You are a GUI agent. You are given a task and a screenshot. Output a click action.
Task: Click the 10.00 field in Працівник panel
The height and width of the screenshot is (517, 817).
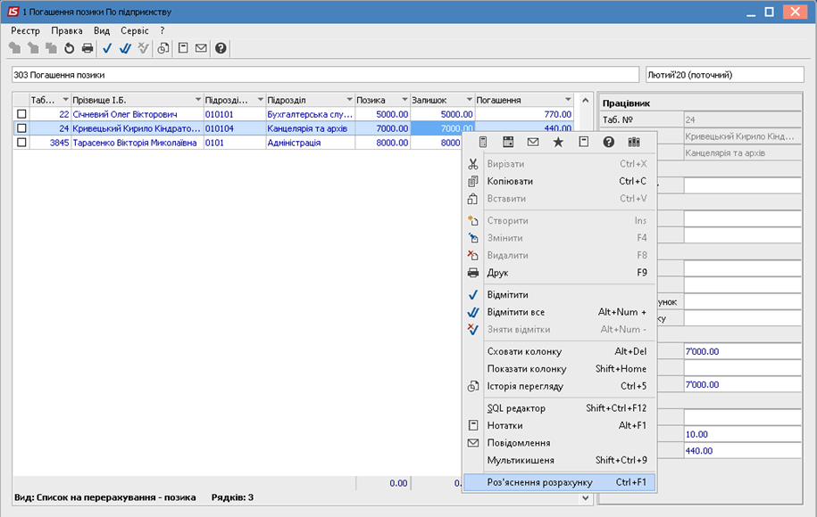[x=743, y=434]
